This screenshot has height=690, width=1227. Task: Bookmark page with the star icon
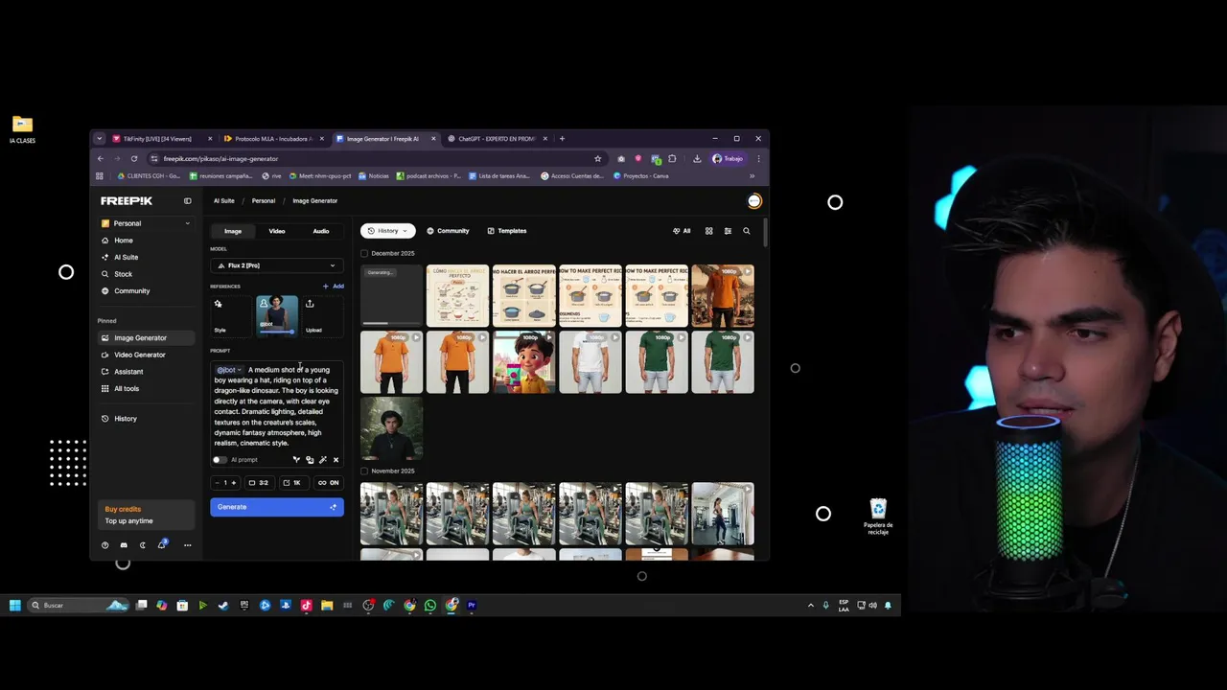tap(598, 159)
